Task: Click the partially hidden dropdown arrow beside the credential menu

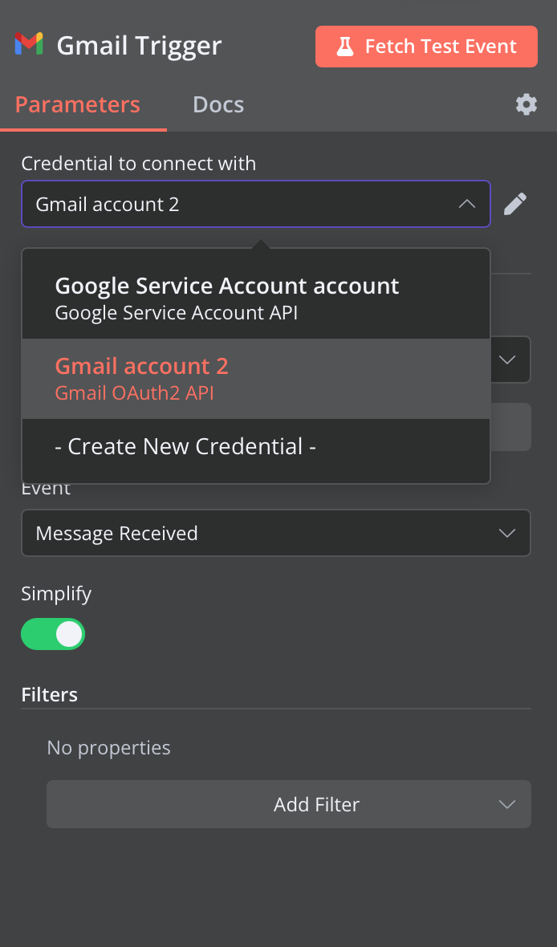Action: (507, 360)
